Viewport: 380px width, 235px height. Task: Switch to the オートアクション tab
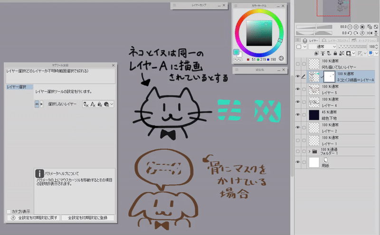tap(364, 40)
